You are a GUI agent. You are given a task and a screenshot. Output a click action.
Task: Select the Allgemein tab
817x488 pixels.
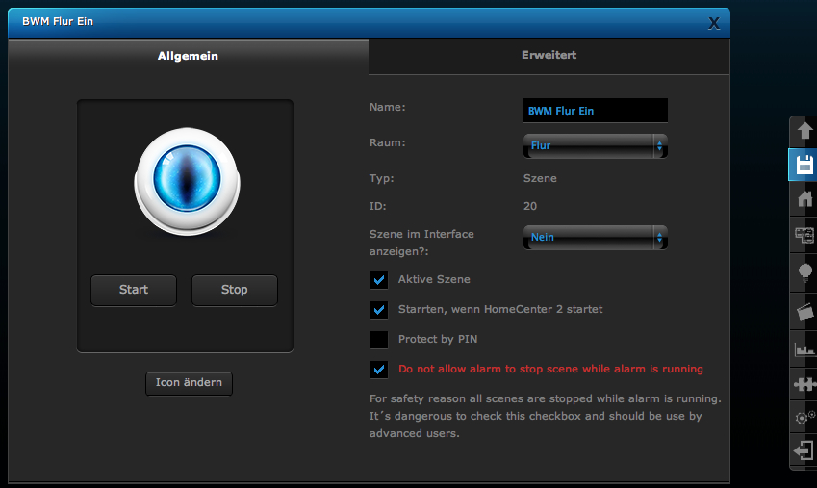[188, 56]
